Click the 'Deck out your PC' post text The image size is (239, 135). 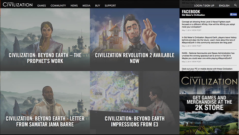(x=207, y=70)
